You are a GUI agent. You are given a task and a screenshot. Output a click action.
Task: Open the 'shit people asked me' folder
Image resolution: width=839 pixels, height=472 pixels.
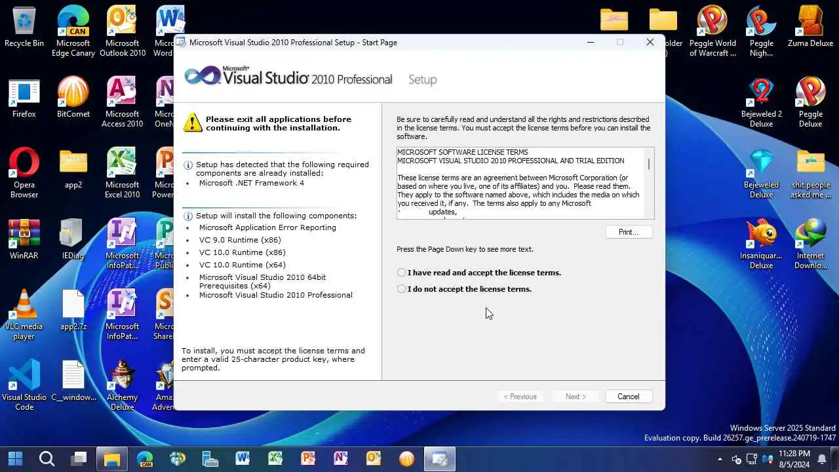[811, 173]
